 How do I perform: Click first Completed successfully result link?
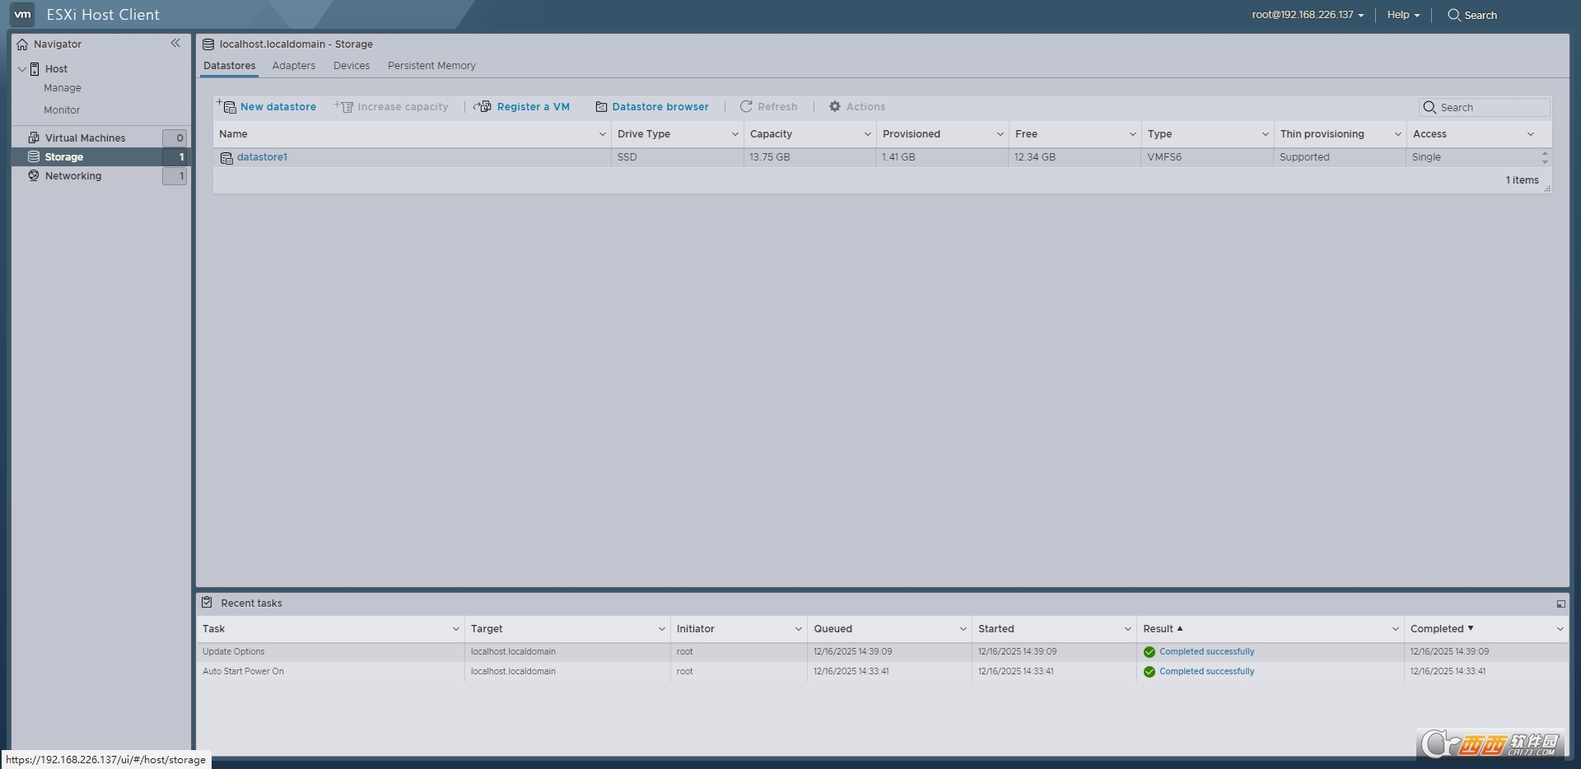tap(1206, 651)
